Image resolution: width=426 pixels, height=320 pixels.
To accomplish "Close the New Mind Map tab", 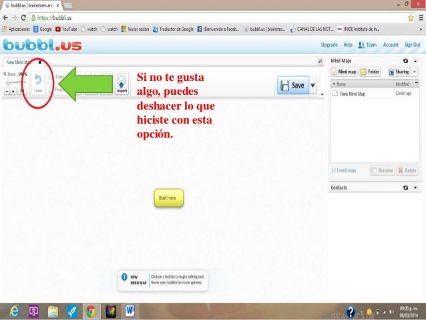I will [40, 62].
